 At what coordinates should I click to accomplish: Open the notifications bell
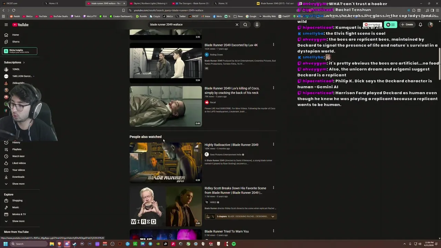420,24
